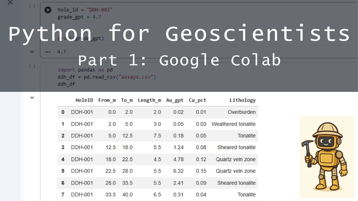Click the Au_gpt value 2.41

pos(178,183)
